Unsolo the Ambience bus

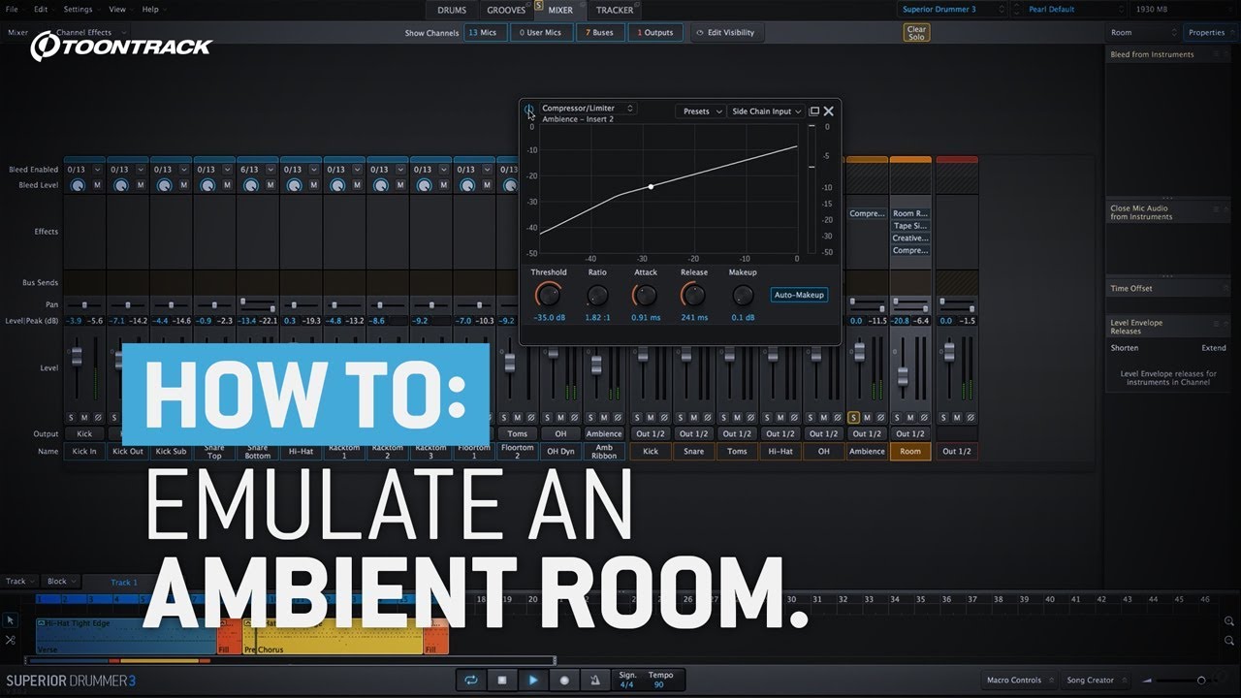854,418
